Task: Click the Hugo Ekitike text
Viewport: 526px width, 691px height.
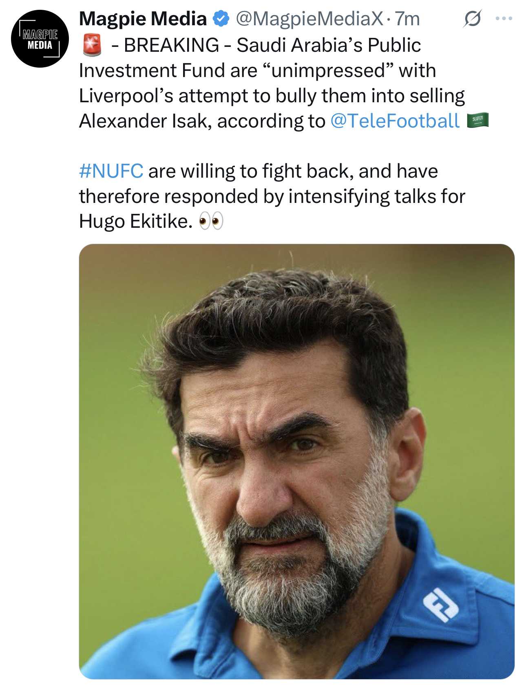Action: tap(135, 222)
